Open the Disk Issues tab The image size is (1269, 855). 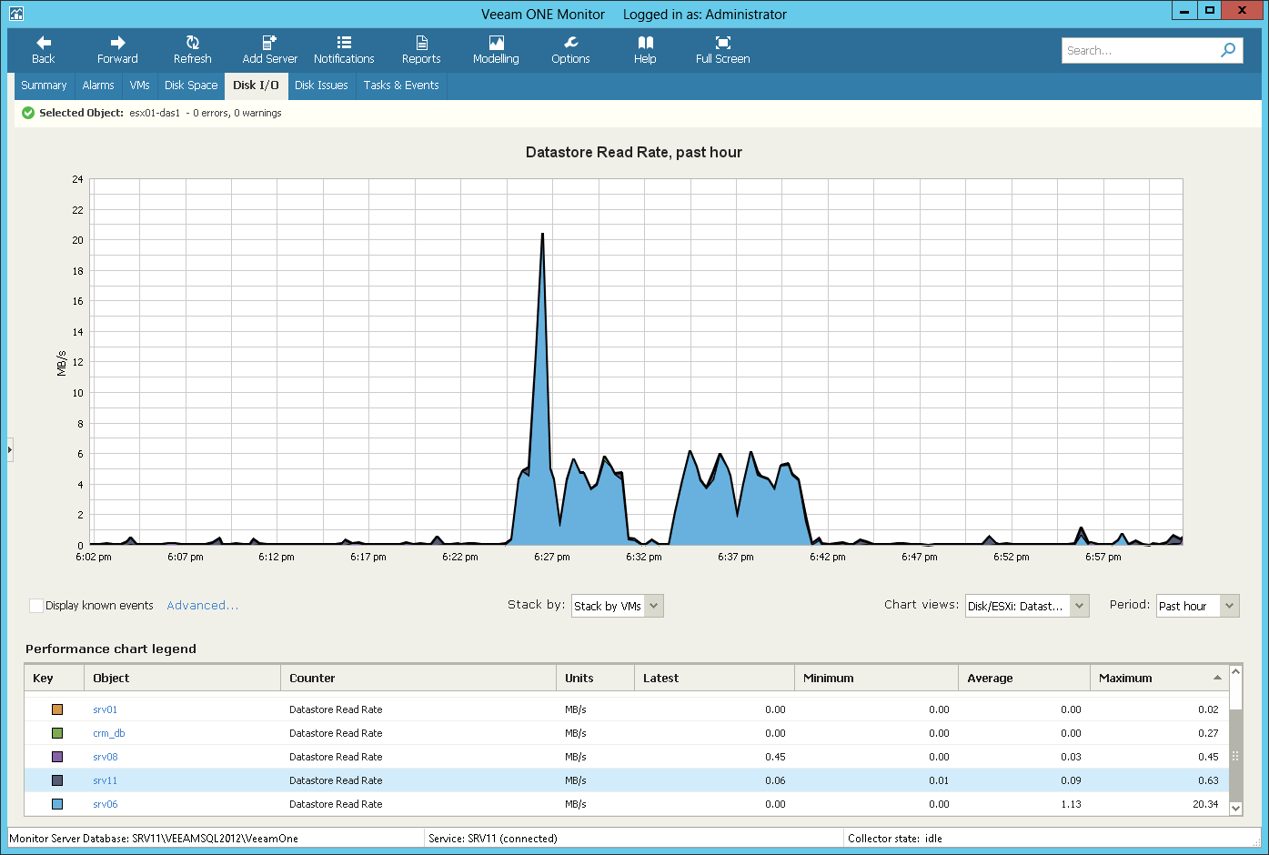point(321,85)
